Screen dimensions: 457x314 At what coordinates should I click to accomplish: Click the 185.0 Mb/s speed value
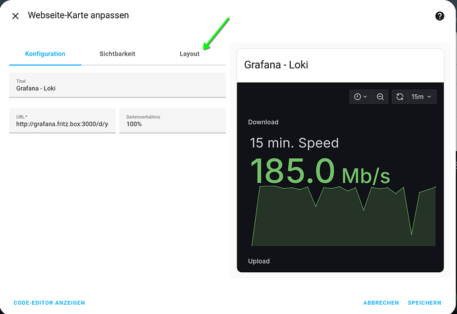pos(320,171)
